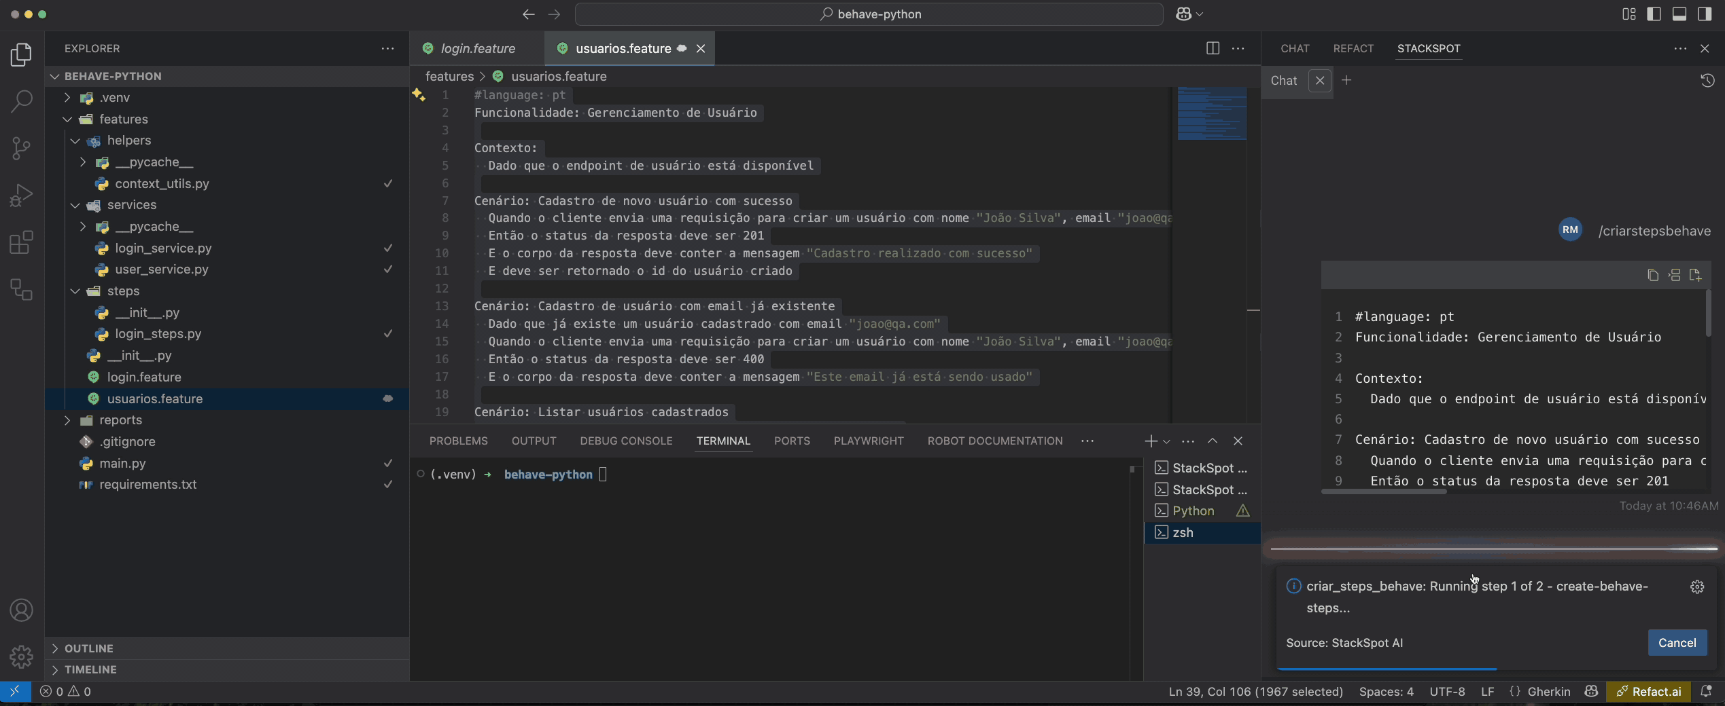Create new file from code block

tap(1695, 275)
